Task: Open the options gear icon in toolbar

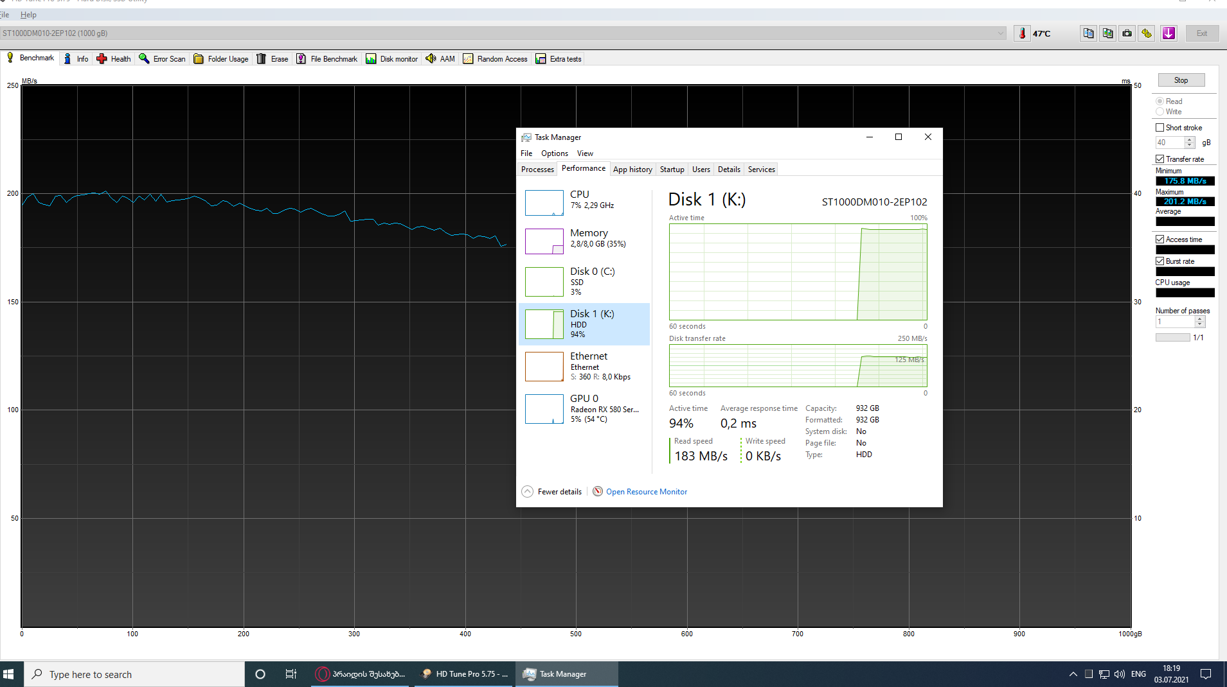Action: [1147, 33]
